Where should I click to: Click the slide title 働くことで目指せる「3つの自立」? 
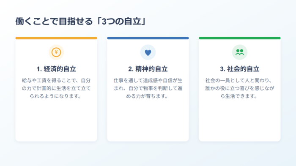coord(81,21)
